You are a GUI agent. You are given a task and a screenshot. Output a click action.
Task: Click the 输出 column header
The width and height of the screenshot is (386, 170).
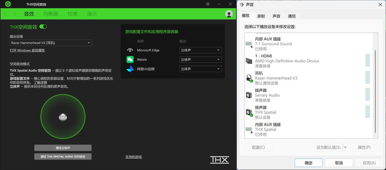click(183, 41)
